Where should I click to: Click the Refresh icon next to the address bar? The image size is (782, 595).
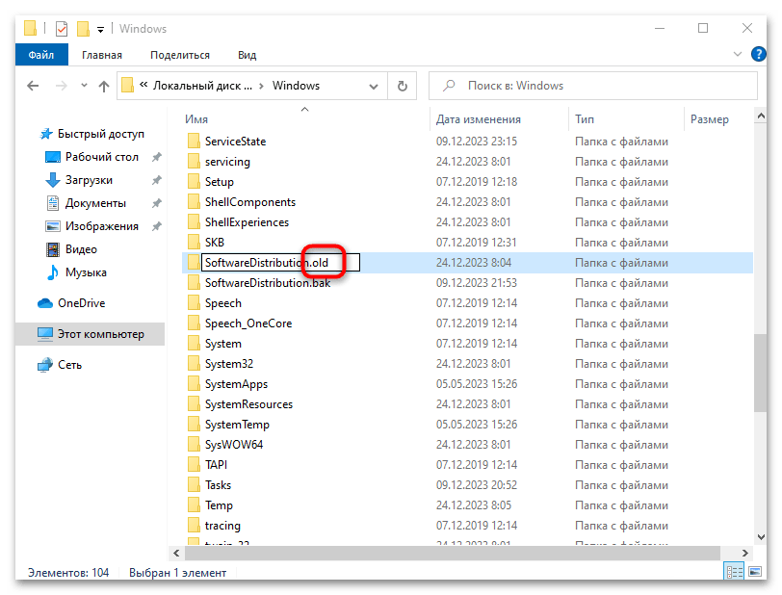[402, 86]
